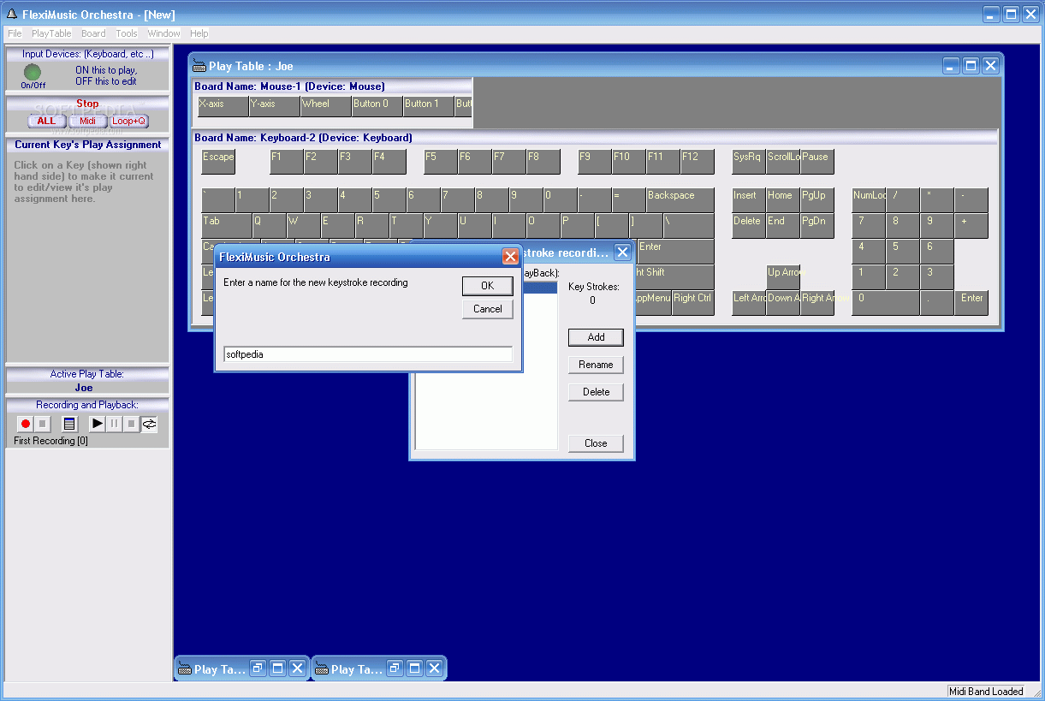1045x701 pixels.
Task: Click the First Recording [0] label
Action: point(50,441)
